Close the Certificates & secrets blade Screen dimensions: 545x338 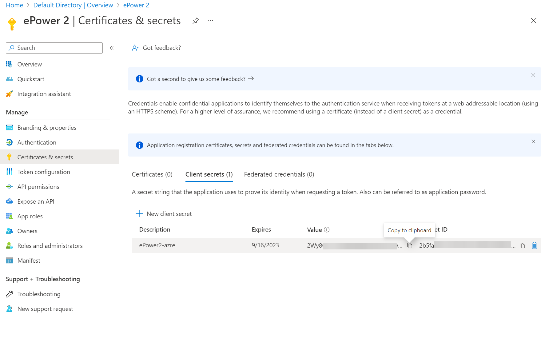pos(534,21)
